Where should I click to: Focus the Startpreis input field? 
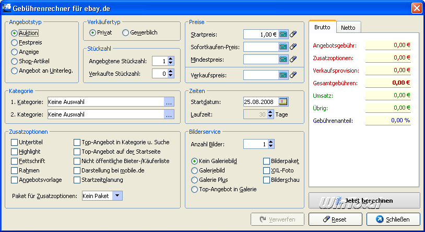click(x=261, y=34)
